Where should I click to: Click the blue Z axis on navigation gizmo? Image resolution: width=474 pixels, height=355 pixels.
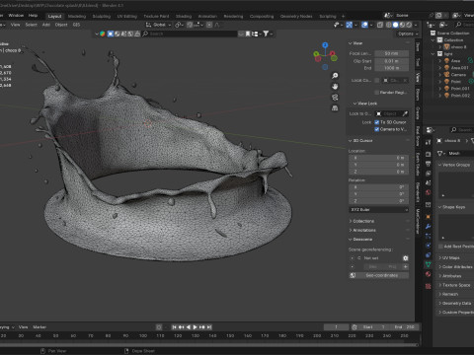pyautogui.click(x=325, y=45)
